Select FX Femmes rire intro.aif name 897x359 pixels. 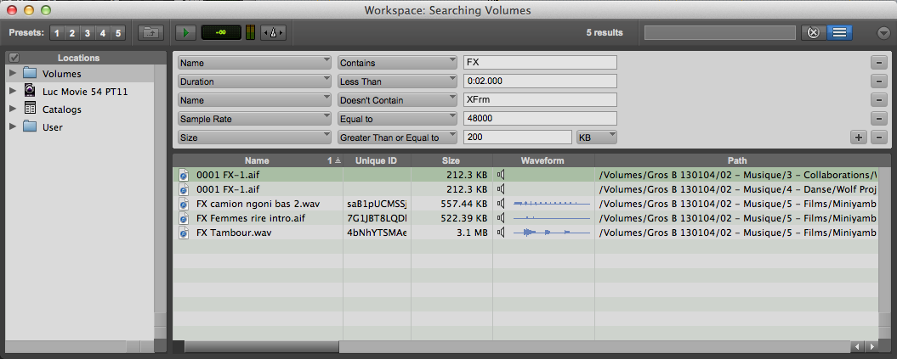point(252,218)
